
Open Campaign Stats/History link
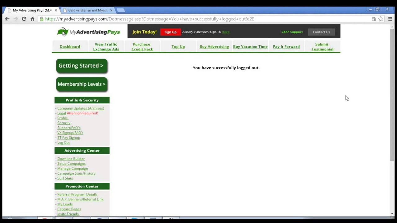(76, 173)
